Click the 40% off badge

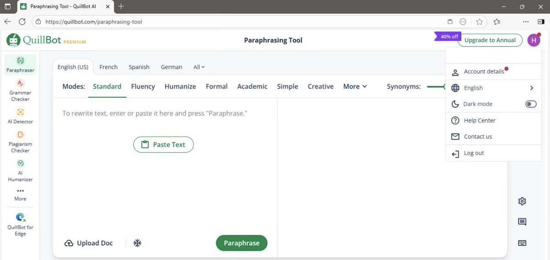pos(448,37)
